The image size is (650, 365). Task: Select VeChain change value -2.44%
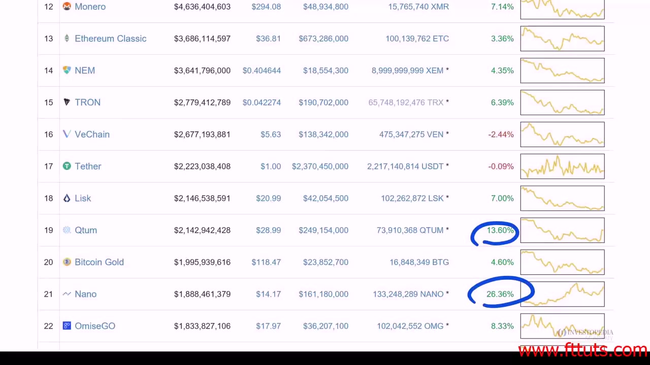[x=501, y=134]
